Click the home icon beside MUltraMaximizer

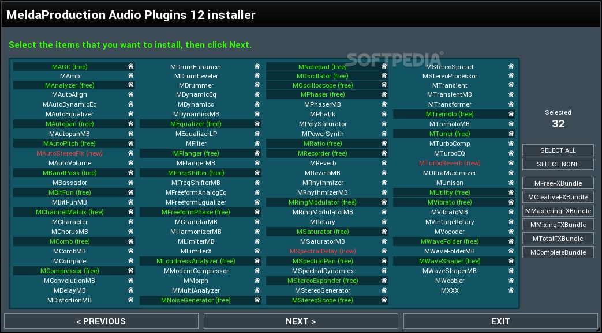click(511, 173)
